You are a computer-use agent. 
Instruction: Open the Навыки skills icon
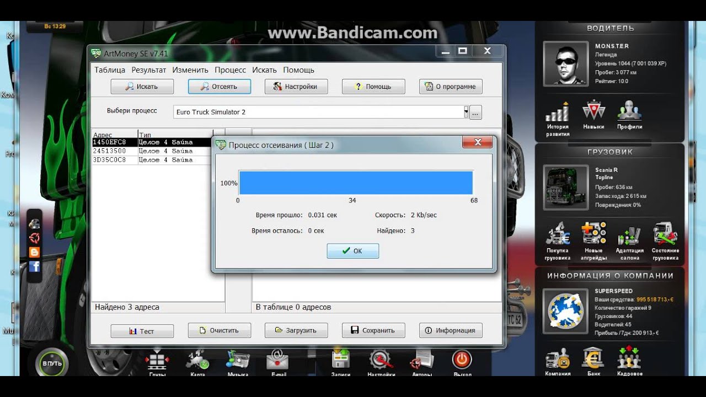tap(593, 111)
